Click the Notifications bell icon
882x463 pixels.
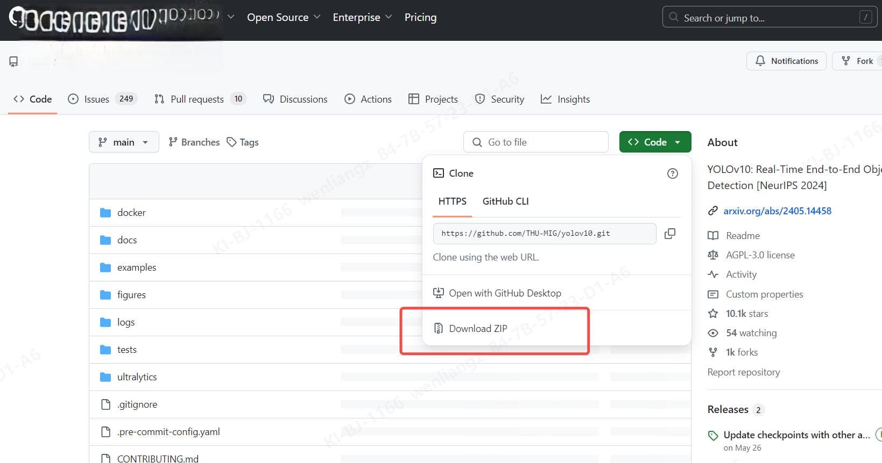[760, 61]
